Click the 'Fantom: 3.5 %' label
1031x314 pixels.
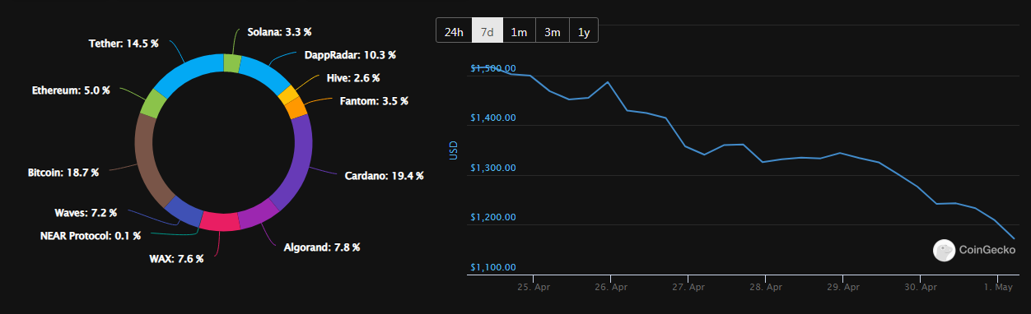(374, 101)
